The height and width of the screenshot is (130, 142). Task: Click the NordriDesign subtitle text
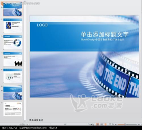pos(103,40)
